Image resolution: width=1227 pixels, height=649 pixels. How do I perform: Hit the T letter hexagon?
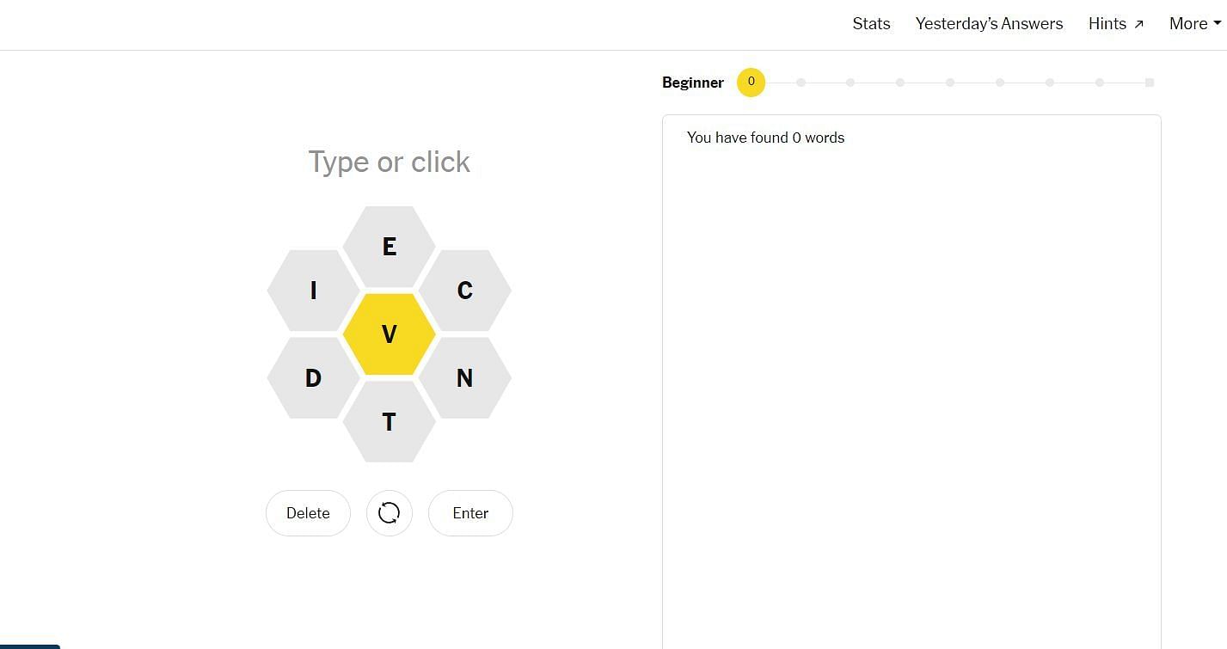click(389, 422)
